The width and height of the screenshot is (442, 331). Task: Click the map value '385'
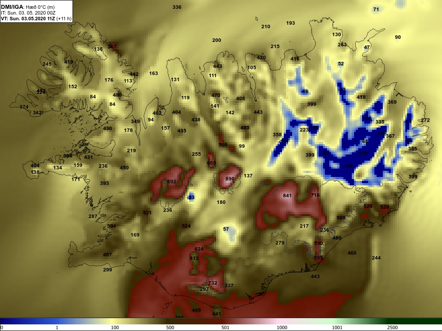412,149
